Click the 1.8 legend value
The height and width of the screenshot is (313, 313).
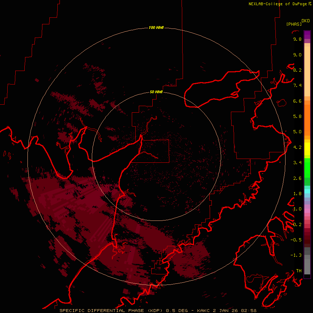(297, 194)
